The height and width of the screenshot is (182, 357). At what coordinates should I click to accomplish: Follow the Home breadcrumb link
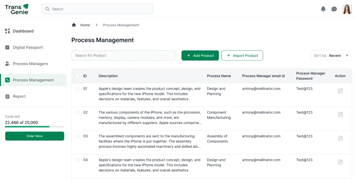85,25
